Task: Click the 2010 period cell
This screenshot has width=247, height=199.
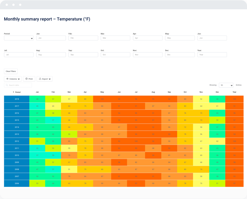Action: tap(17, 155)
